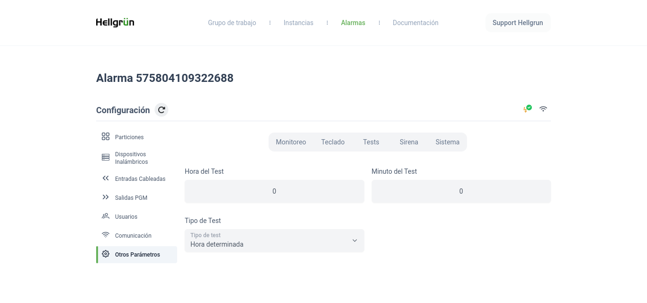Switch to the Sirena tab
Viewport: 647px width, 303px height.
[x=409, y=142]
